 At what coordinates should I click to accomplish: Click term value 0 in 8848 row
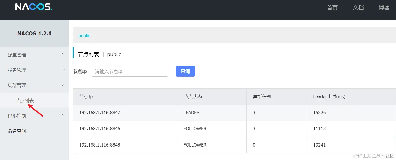[x=254, y=145]
